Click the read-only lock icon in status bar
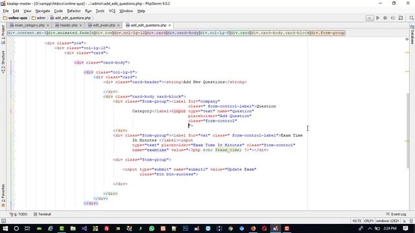 [x=405, y=221]
